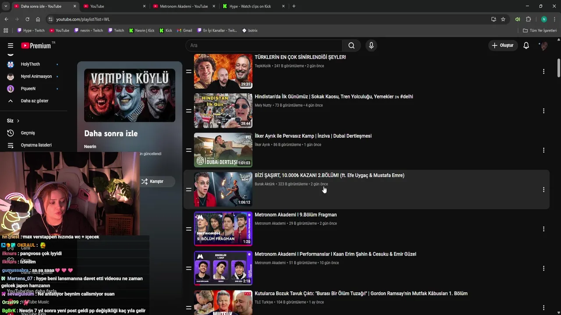Open the Kutularca Bozuk Tavuk Çıktı video title

(361, 294)
